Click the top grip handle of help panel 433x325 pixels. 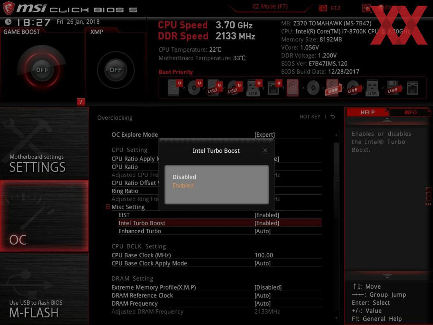coord(387,120)
